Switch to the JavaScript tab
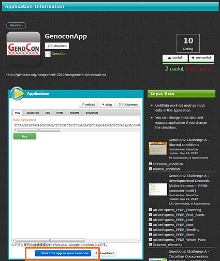Image resolution: width=220 pixels, height=261 pixels. click(33, 113)
